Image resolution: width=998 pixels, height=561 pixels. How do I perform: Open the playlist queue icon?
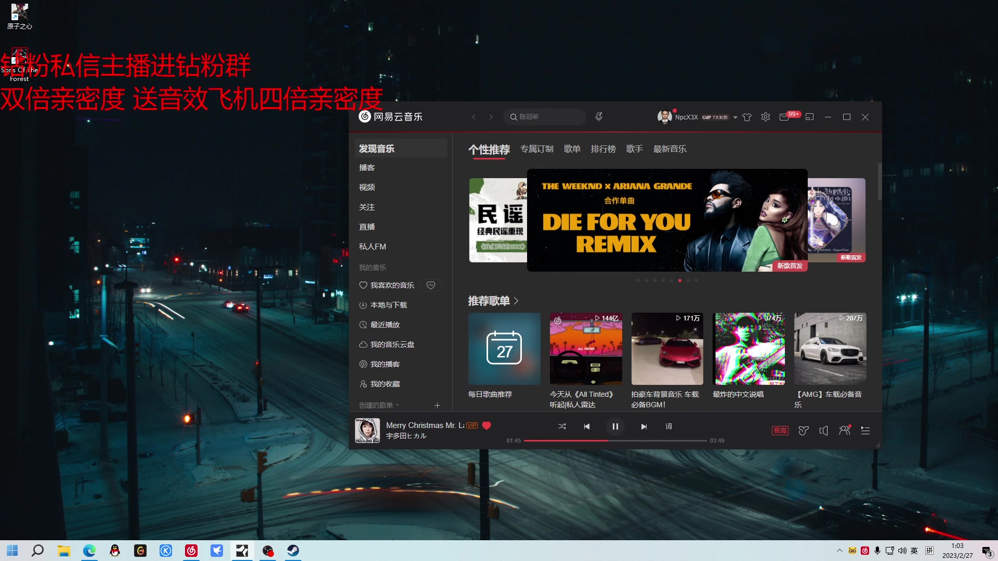pos(865,431)
